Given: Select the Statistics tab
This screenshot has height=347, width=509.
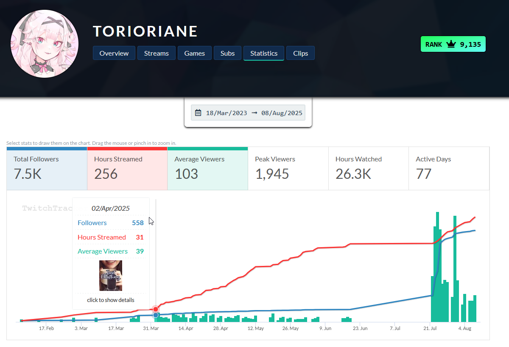Looking at the screenshot, I should (x=264, y=53).
